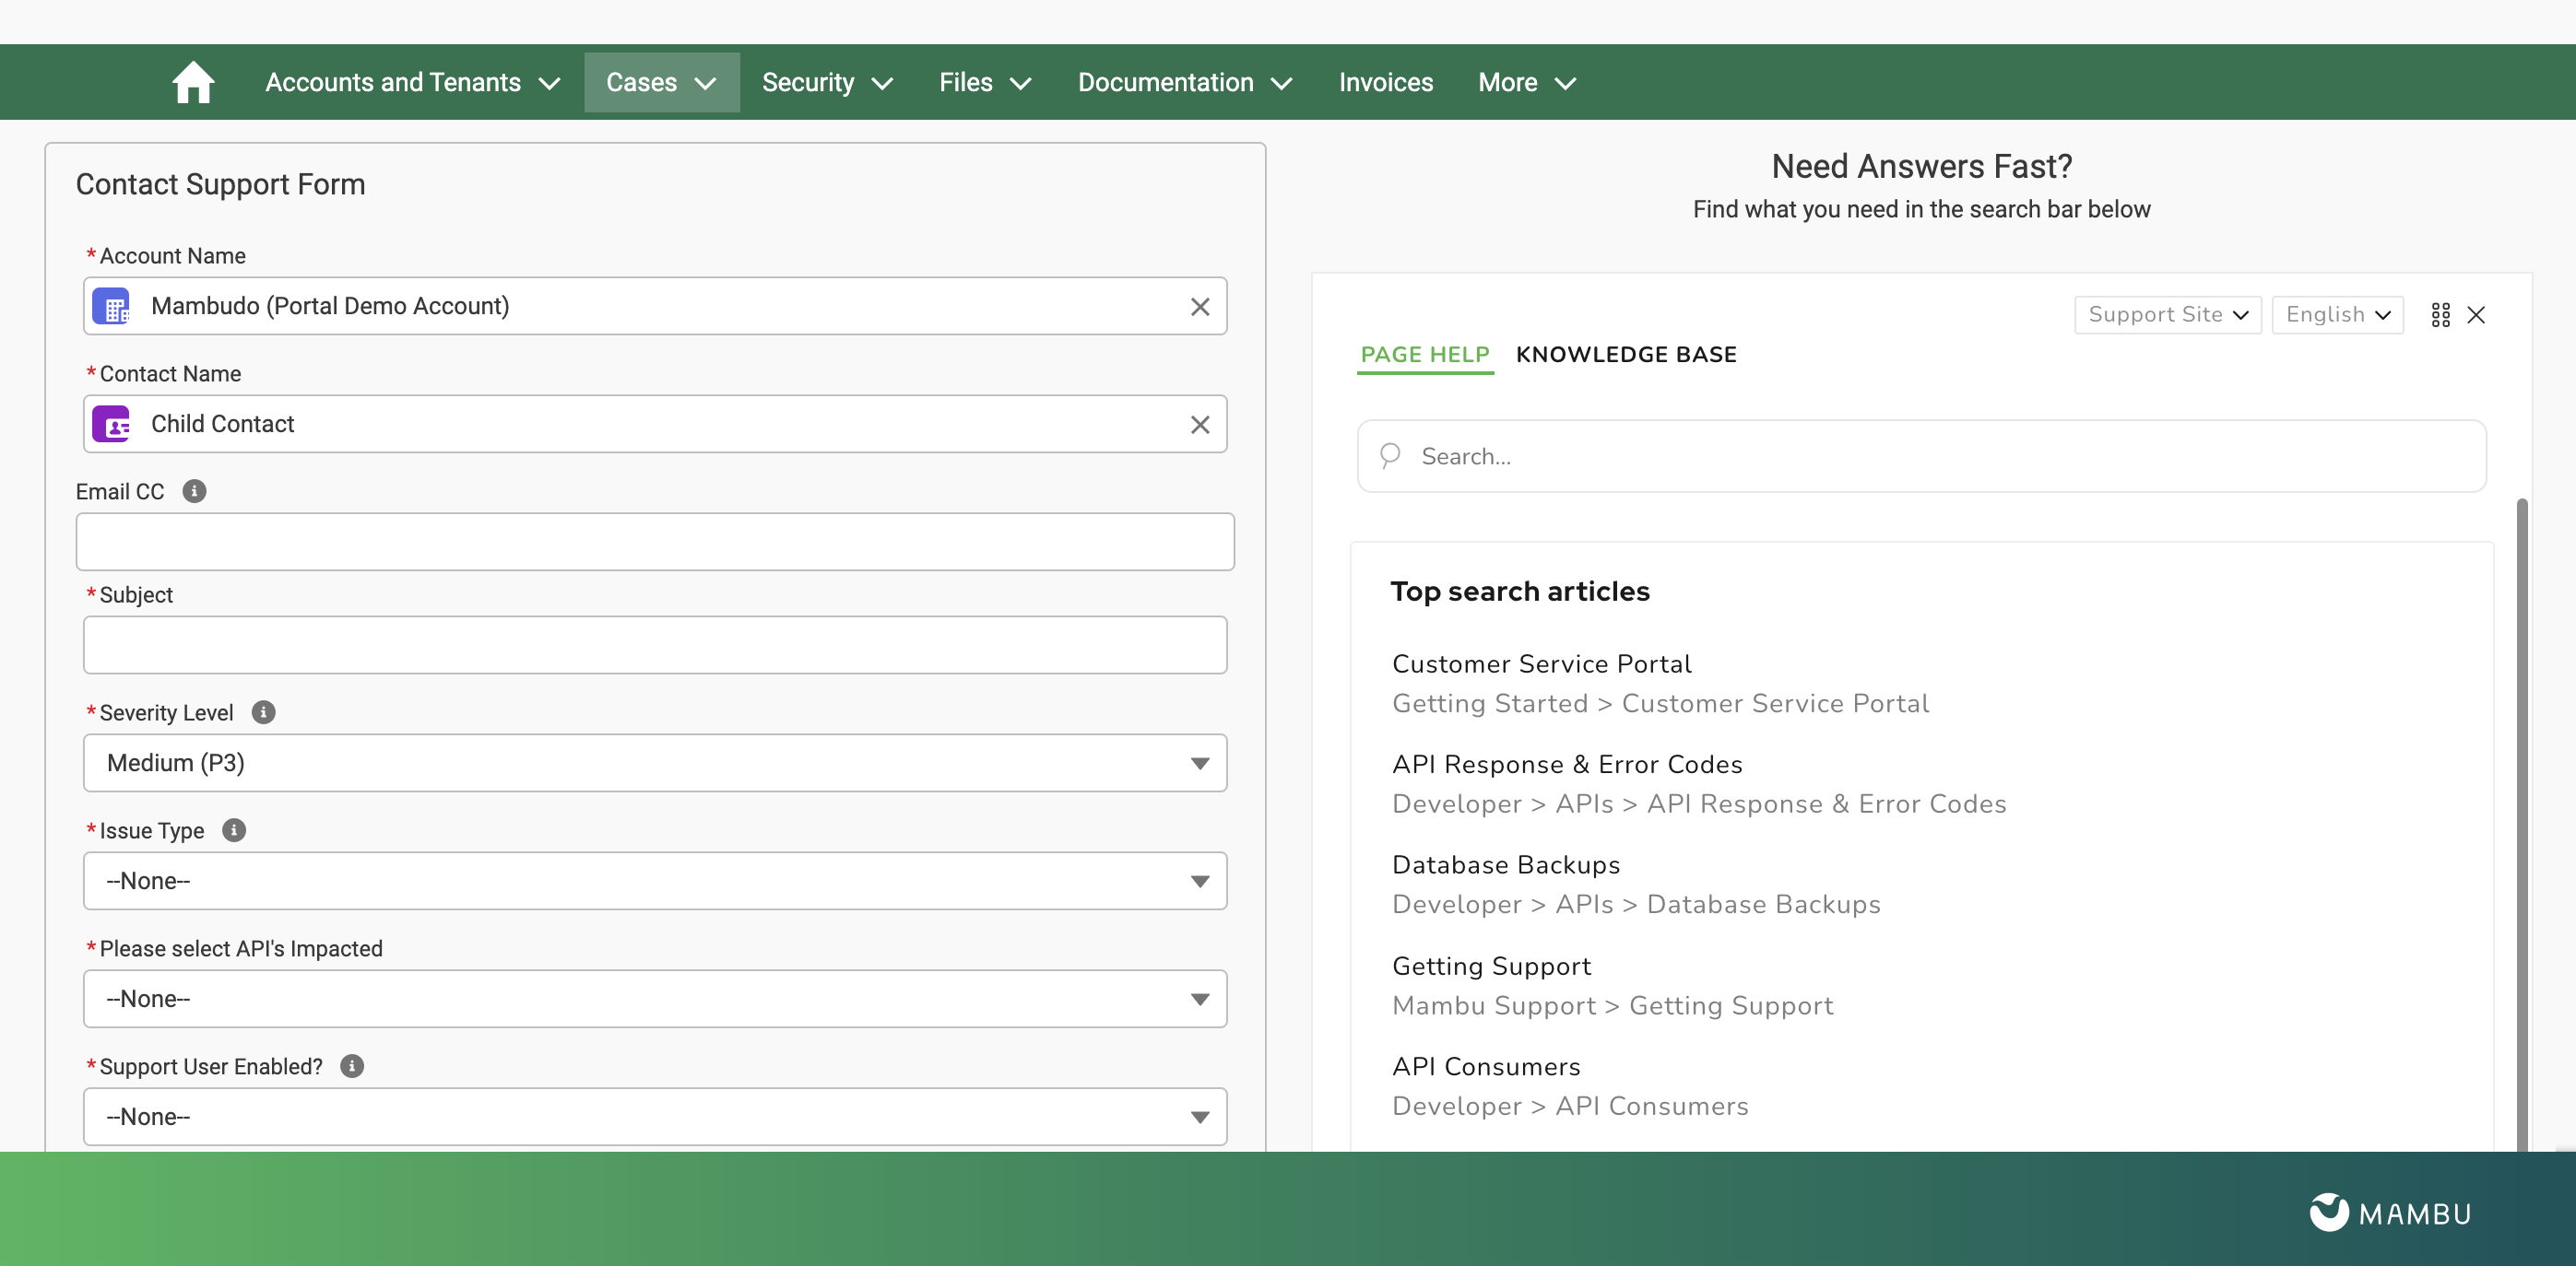2576x1266 pixels.
Task: Open the Database Backups article
Action: (x=1505, y=865)
